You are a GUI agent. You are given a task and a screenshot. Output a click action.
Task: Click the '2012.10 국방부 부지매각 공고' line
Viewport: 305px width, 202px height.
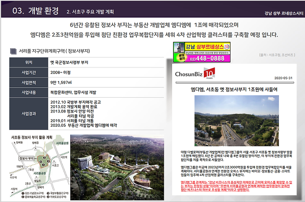75,102
